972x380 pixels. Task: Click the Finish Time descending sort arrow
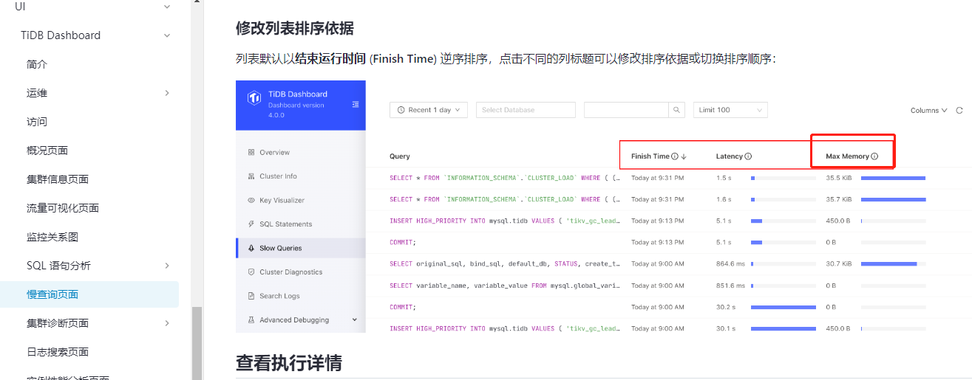[x=684, y=156]
